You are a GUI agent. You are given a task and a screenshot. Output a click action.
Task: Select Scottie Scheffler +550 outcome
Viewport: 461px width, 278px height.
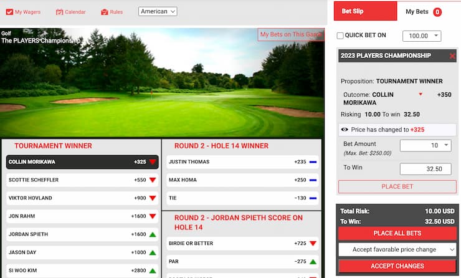pos(82,180)
